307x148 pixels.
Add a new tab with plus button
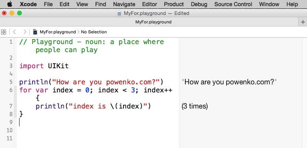[x=303, y=22]
